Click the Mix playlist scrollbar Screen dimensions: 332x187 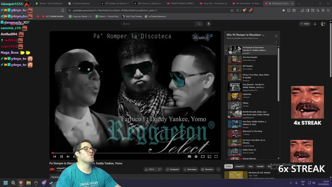pyautogui.click(x=279, y=74)
